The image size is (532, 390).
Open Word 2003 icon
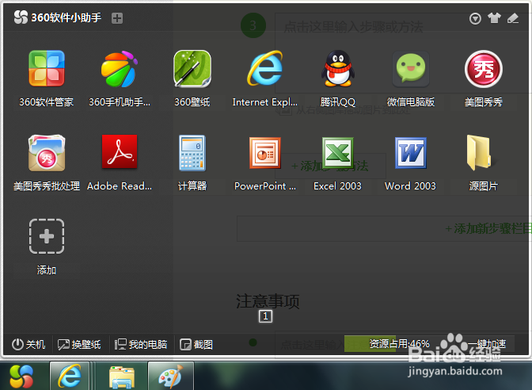(411, 153)
